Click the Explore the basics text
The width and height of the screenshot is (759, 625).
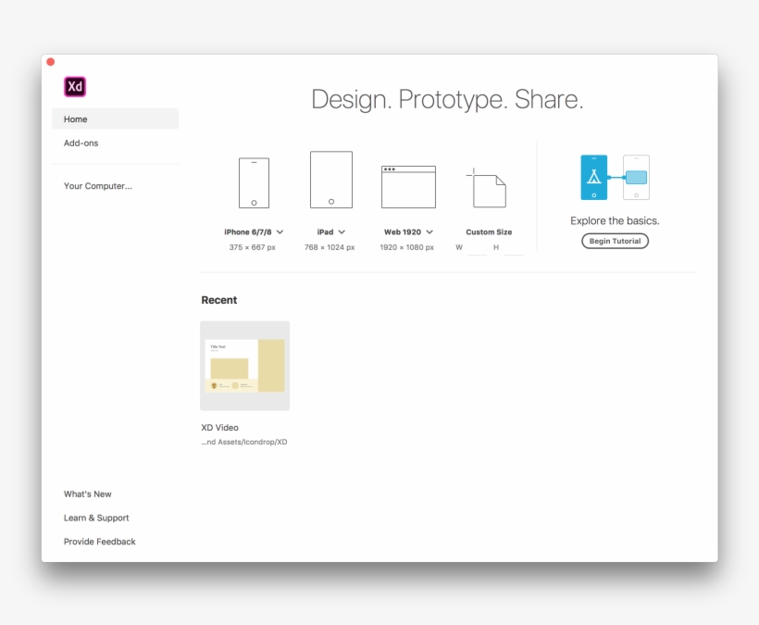click(615, 220)
